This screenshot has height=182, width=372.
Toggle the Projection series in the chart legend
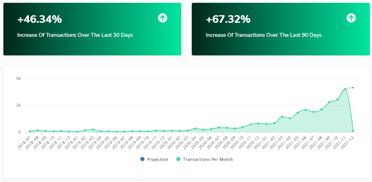coord(154,159)
